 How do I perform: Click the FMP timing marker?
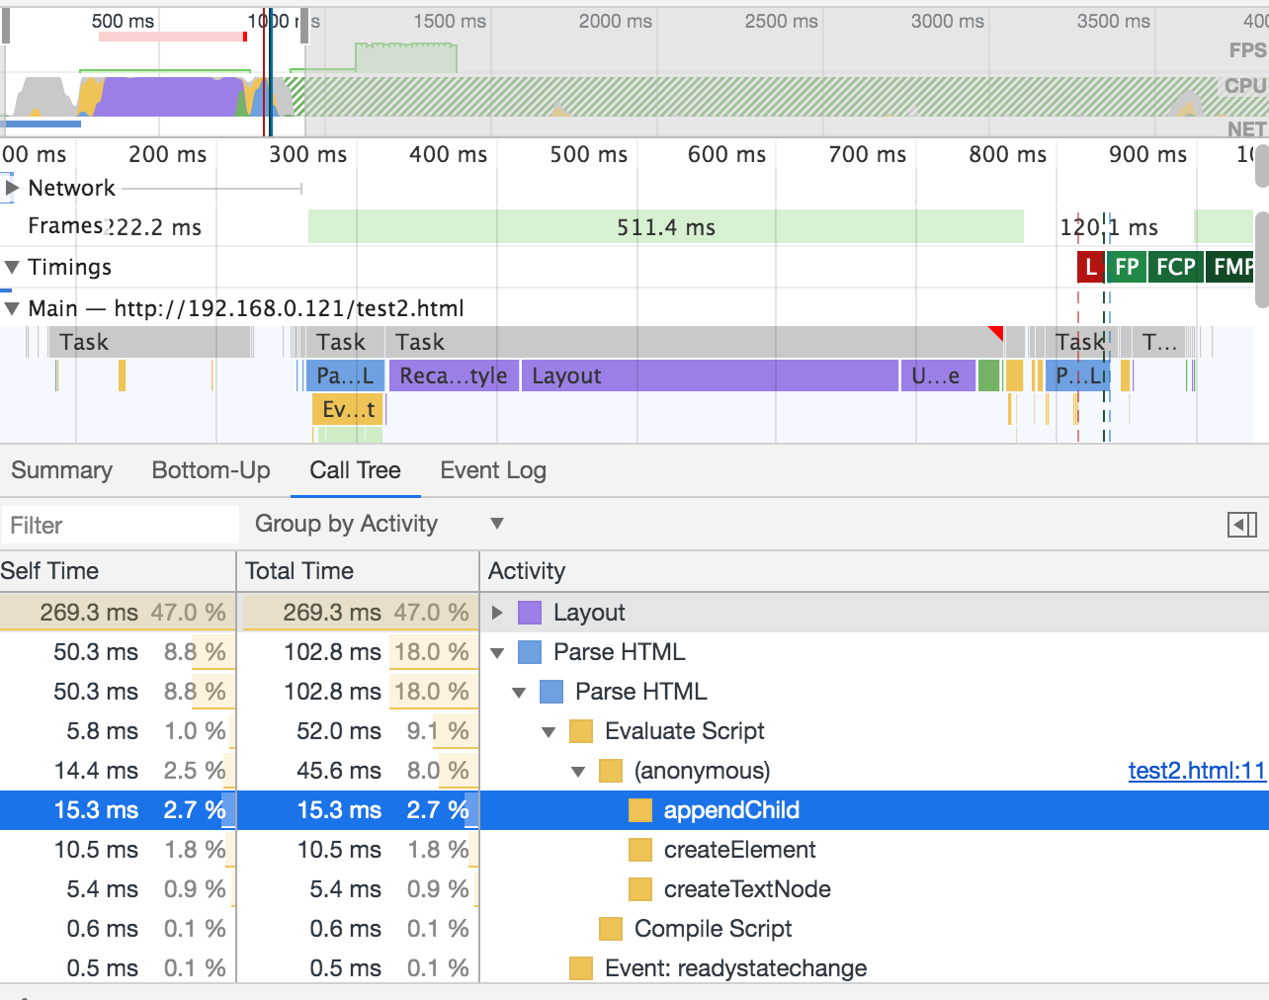tap(1231, 267)
